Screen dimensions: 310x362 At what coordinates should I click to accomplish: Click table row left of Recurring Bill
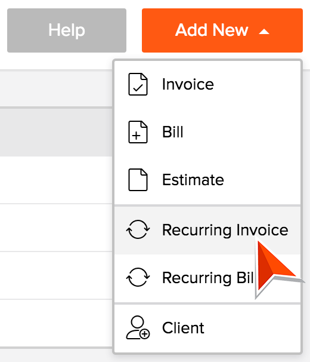pyautogui.click(x=56, y=275)
